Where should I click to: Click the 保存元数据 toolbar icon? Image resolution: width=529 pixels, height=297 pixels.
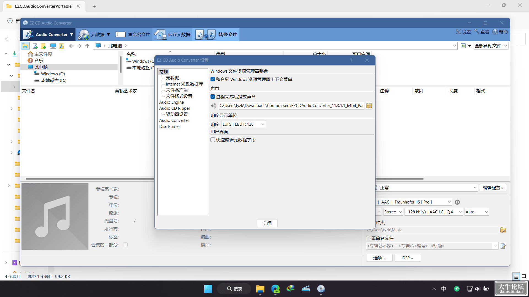click(172, 34)
